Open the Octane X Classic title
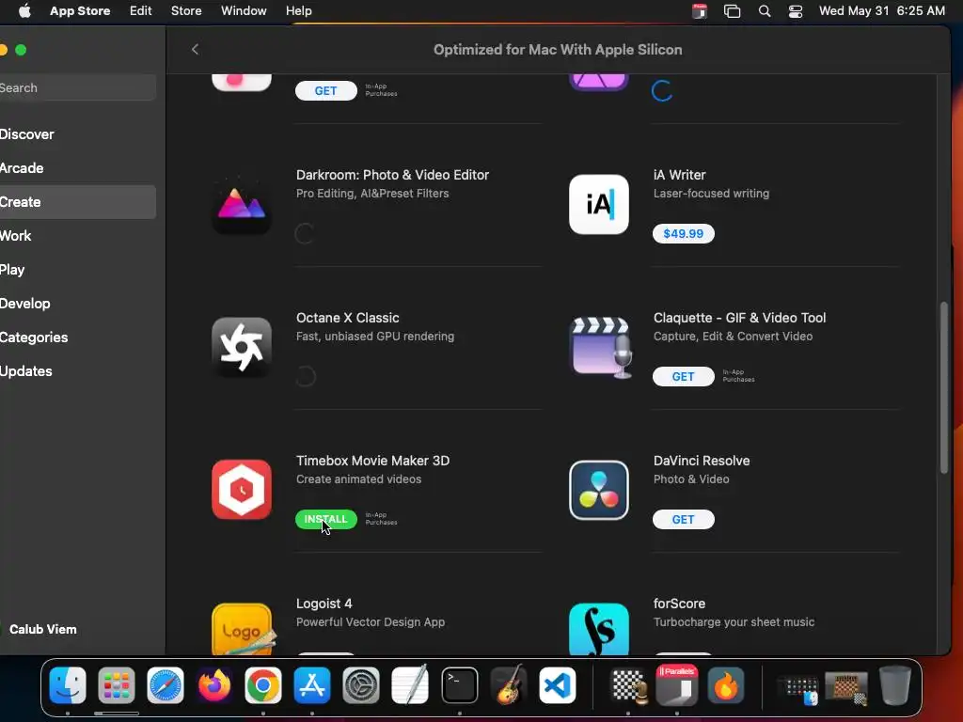The width and height of the screenshot is (963, 722). (348, 318)
